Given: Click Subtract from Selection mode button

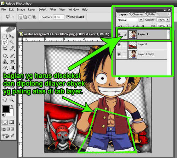Looking at the screenshot, I should 30,17.
